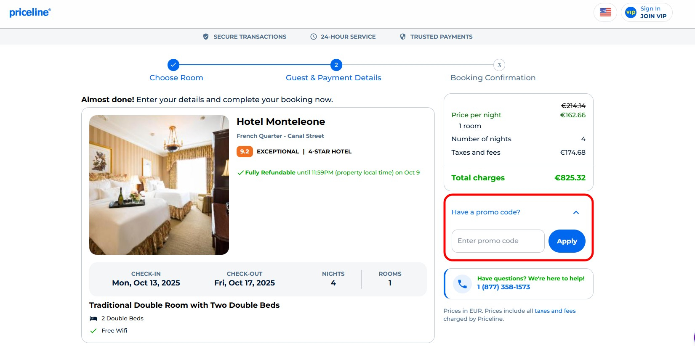Collapse the promo code section chevron
Image resolution: width=695 pixels, height=346 pixels.
pos(576,212)
